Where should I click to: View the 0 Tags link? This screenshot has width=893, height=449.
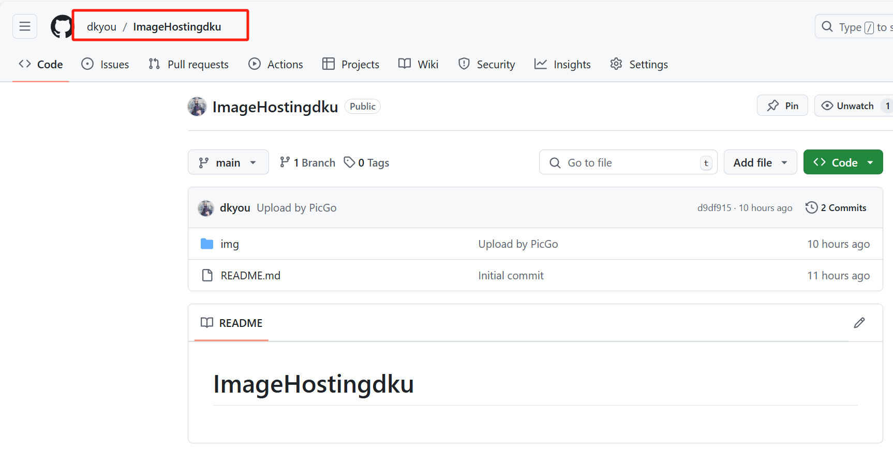click(x=366, y=162)
